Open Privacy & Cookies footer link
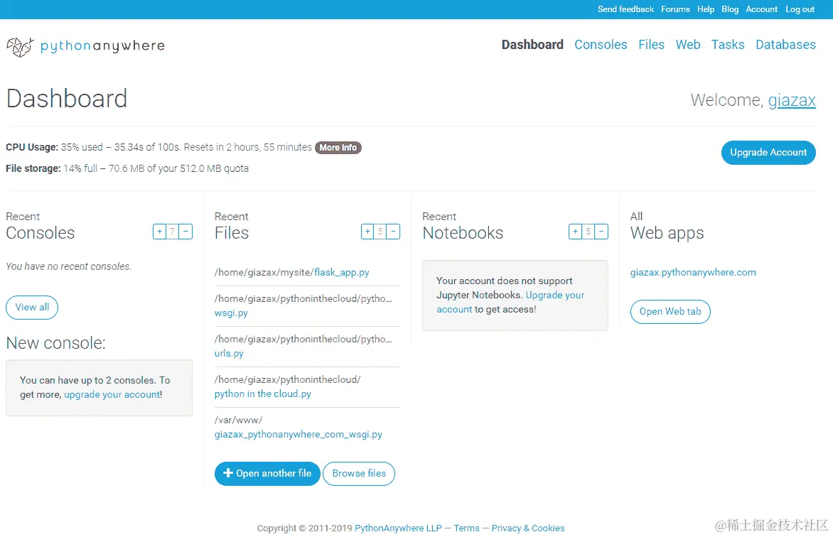The height and width of the screenshot is (537, 833). [x=528, y=528]
